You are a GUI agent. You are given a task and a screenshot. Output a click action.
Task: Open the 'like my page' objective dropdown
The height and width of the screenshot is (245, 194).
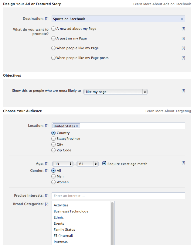point(115,91)
